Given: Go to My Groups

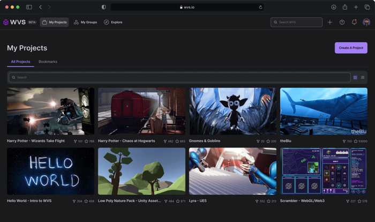Looking at the screenshot, I should tap(85, 23).
